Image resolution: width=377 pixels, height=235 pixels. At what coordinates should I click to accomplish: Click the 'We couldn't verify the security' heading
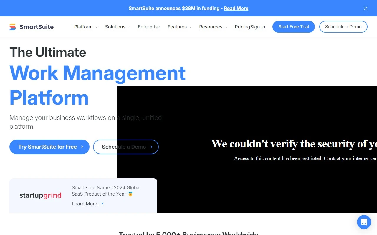pos(294,144)
